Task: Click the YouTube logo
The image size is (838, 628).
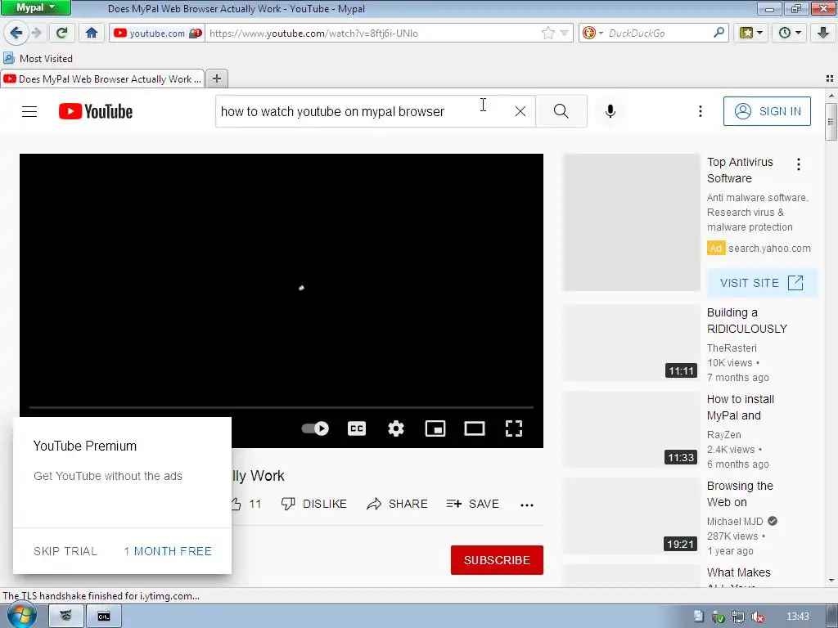Action: click(96, 111)
